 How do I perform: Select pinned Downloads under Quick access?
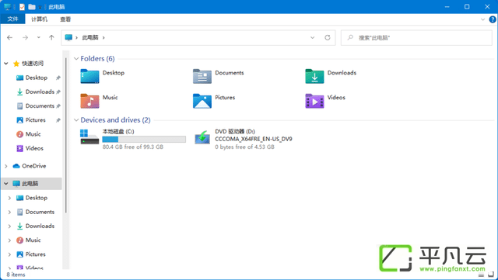[x=40, y=92]
